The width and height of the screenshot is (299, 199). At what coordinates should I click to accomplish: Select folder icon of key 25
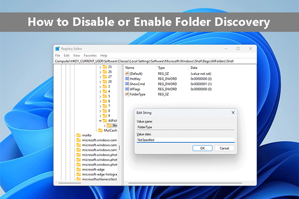105,67
